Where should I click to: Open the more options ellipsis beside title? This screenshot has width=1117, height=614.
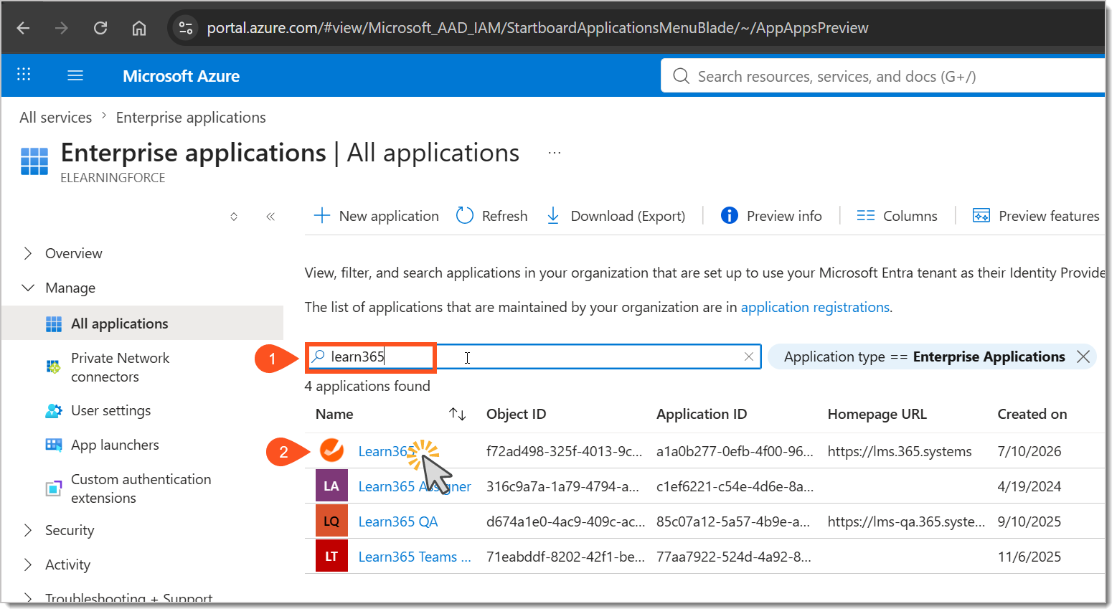[555, 153]
